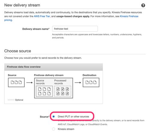This screenshot has height=139, width=150.
Task: Click the New delivery stream heading
Action: coord(22,5)
